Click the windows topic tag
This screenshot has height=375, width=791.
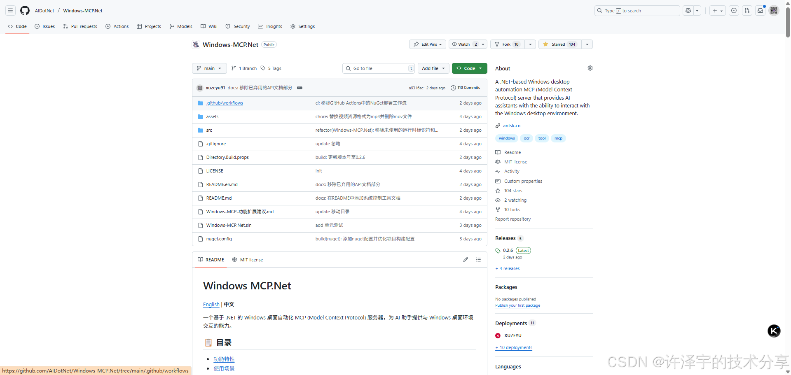(507, 138)
